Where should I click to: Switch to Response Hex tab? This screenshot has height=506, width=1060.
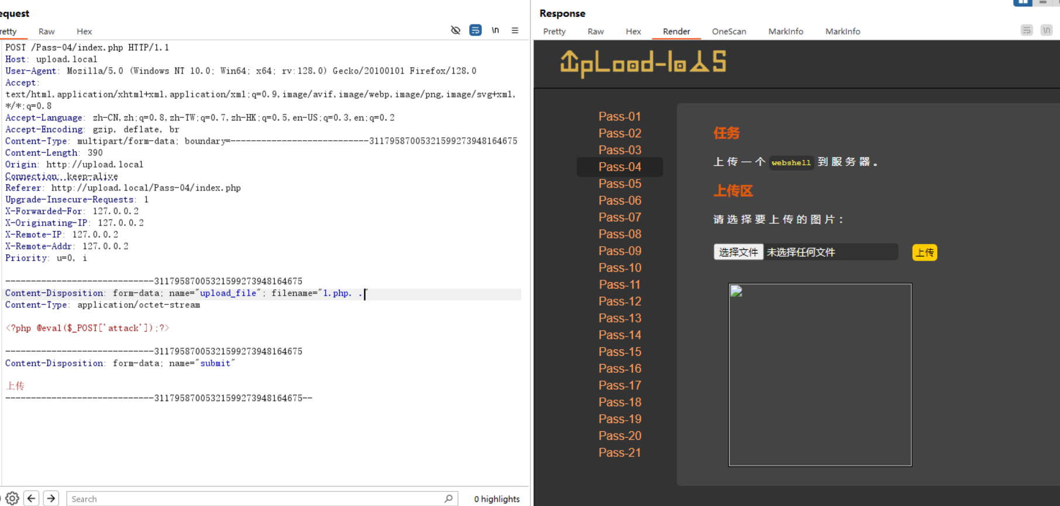634,32
